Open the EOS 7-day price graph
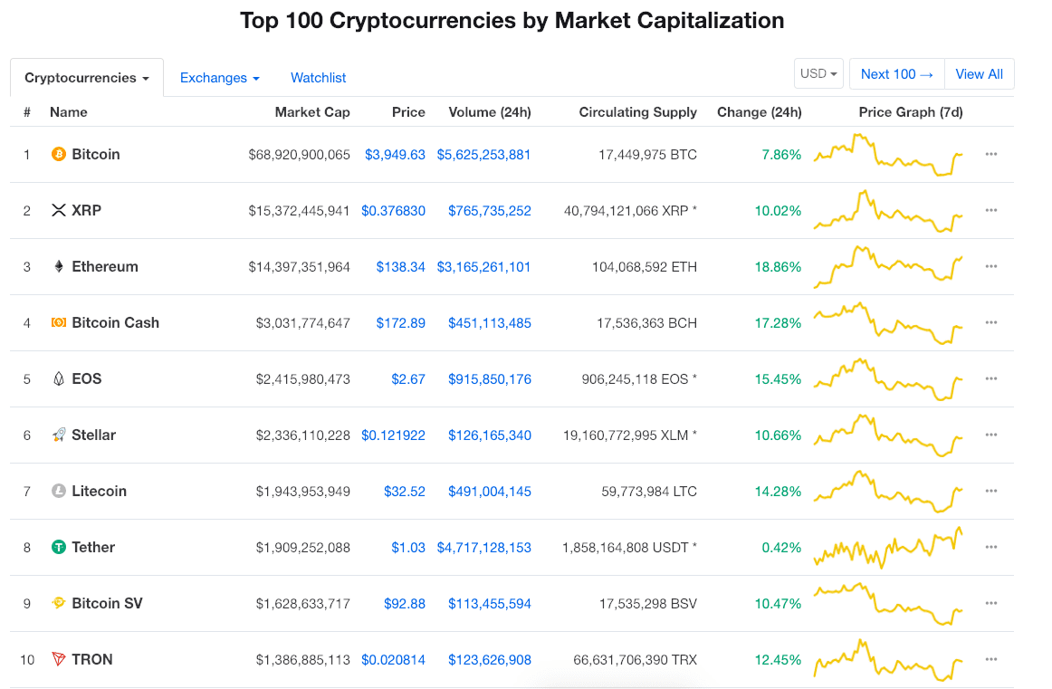Screen dimensions: 1052x689 click(x=888, y=378)
